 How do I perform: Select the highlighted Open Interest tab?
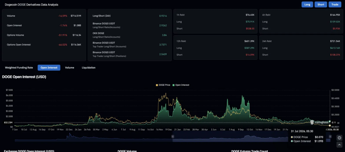(49, 68)
